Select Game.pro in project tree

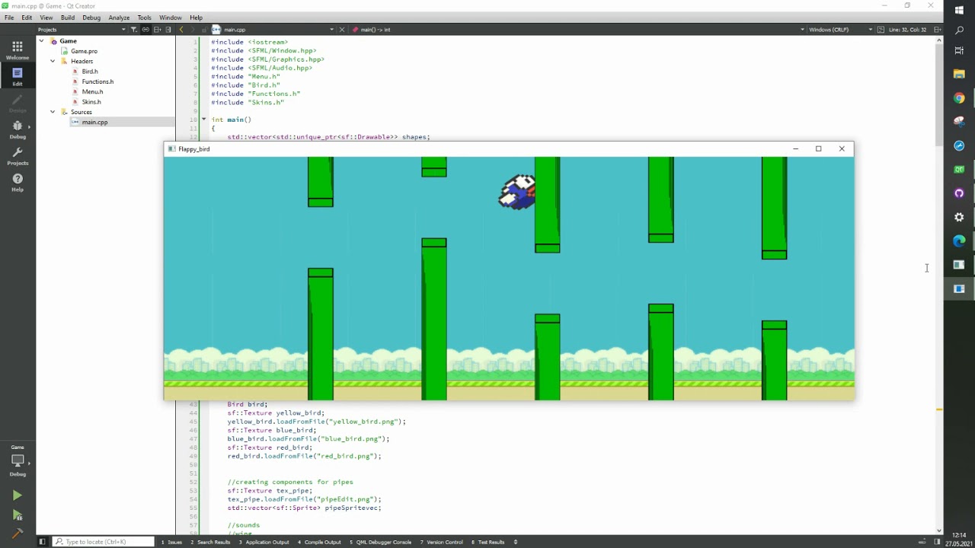pos(84,51)
